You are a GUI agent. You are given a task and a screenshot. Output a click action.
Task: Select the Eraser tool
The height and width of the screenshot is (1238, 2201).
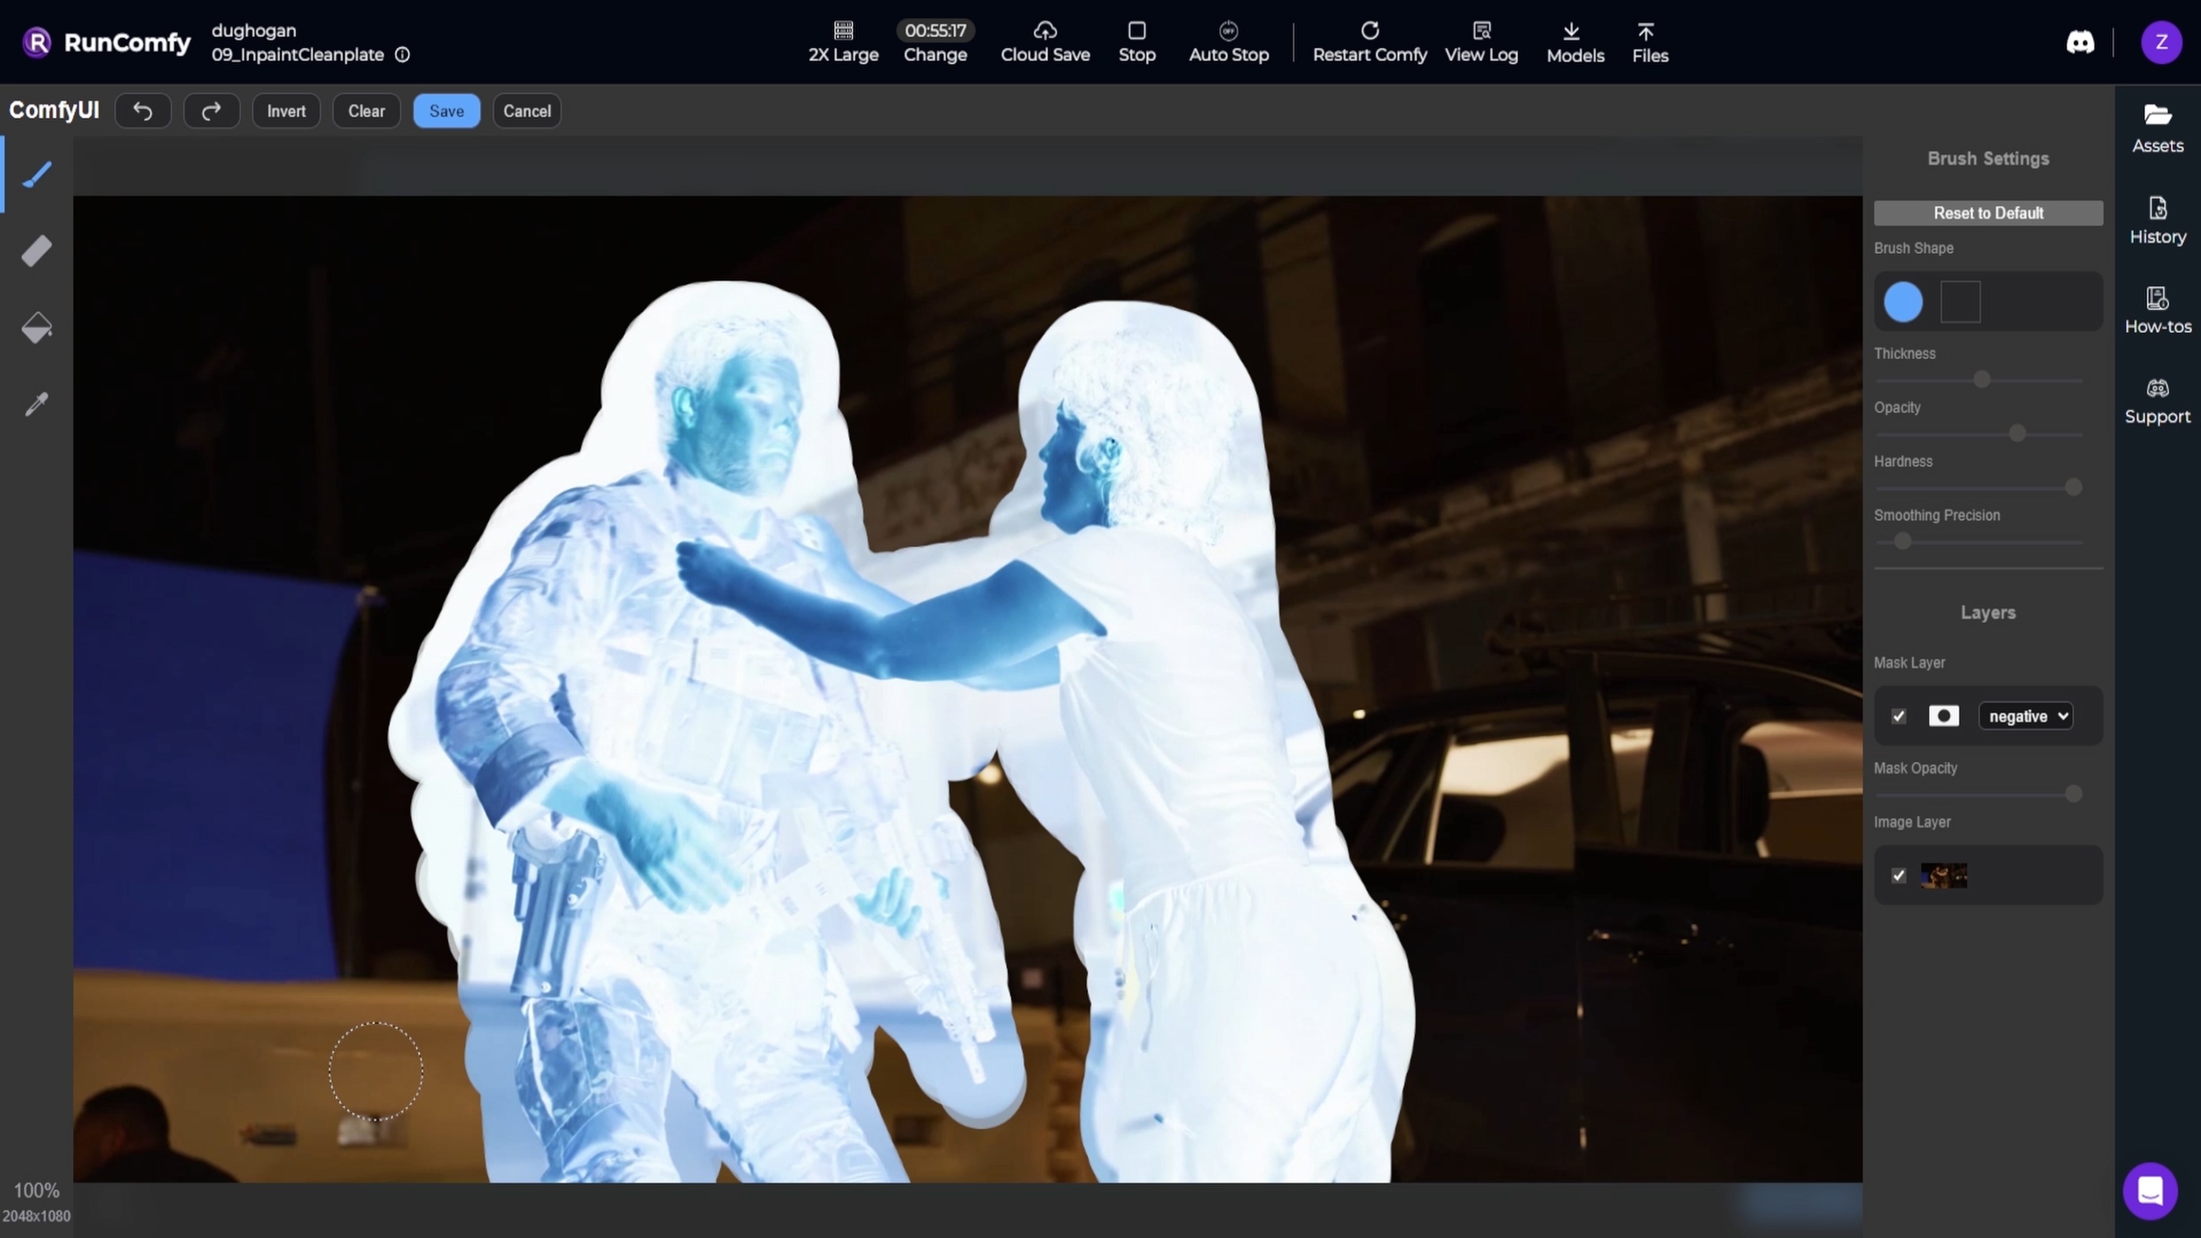point(37,250)
